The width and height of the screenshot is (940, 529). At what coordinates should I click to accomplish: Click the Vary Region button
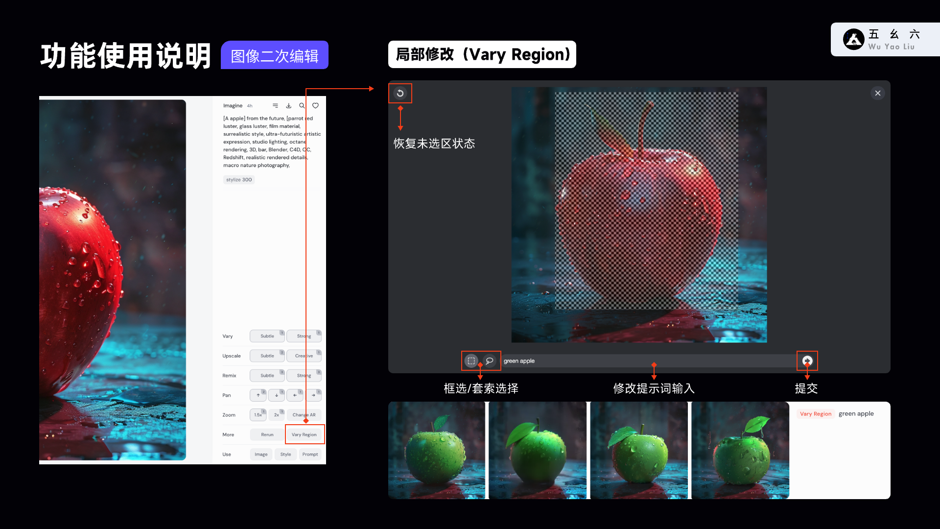[304, 434]
